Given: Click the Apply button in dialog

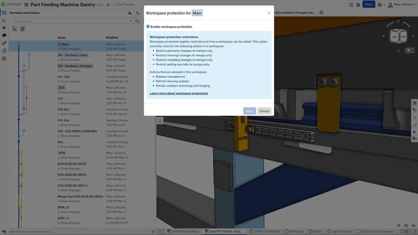Looking at the screenshot, I should 249,111.
